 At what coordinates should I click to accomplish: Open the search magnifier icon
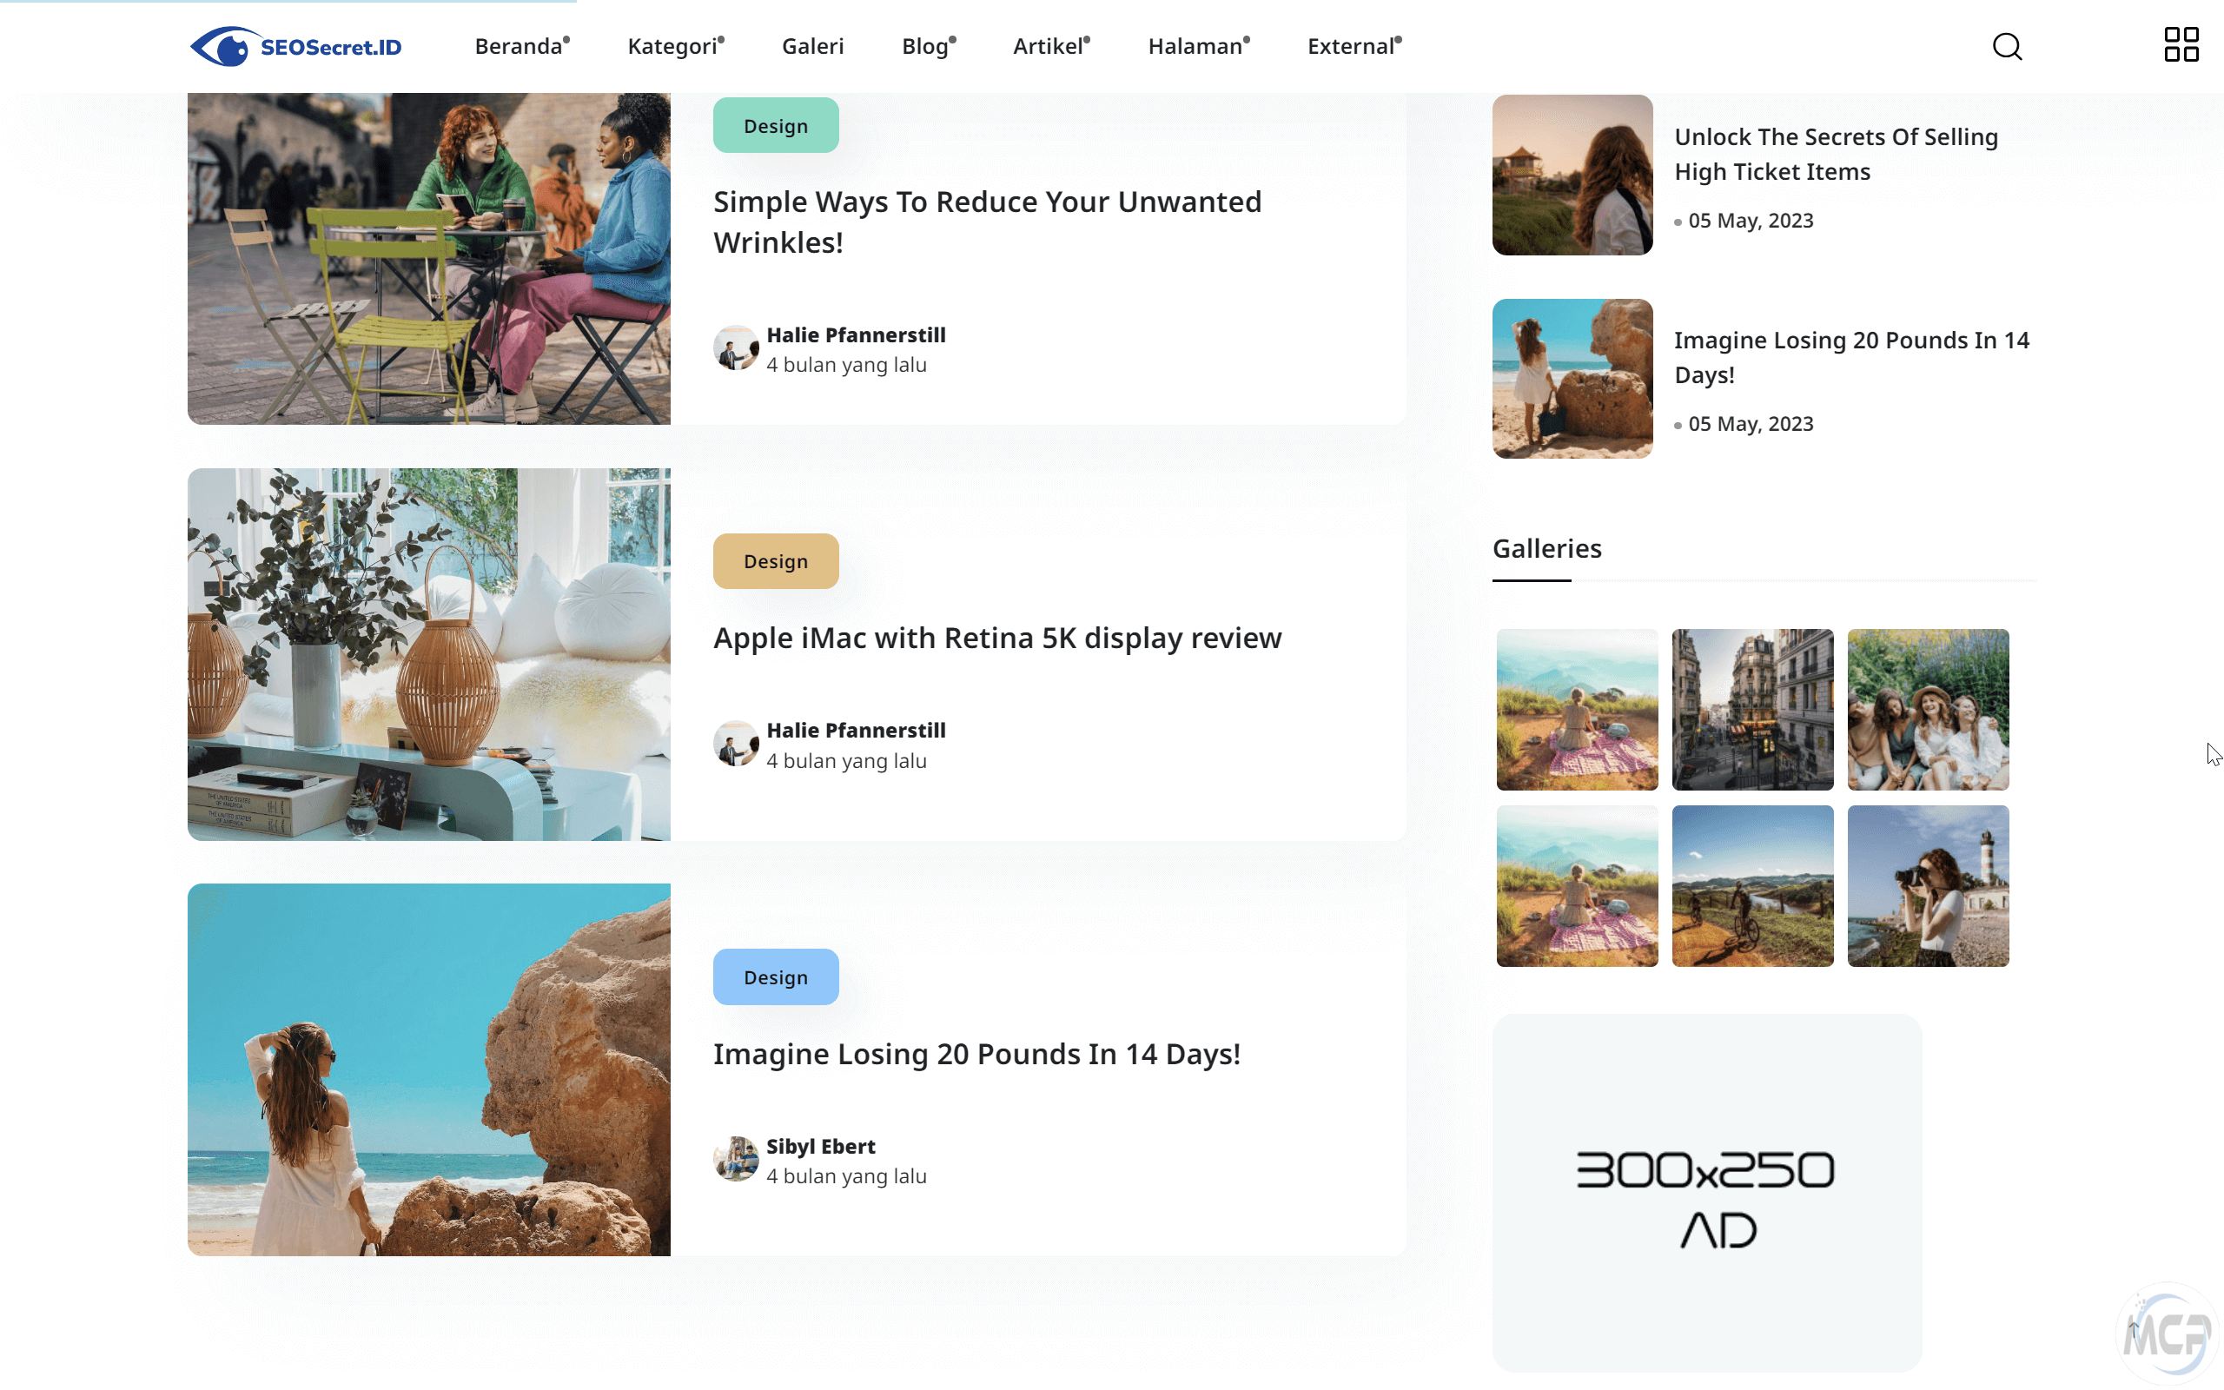point(2007,46)
